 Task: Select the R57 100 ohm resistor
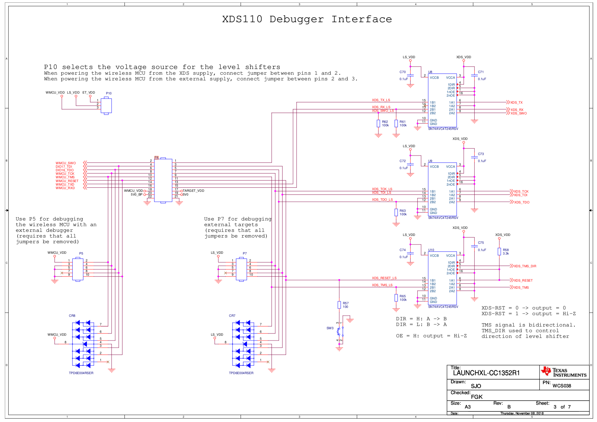click(339, 305)
